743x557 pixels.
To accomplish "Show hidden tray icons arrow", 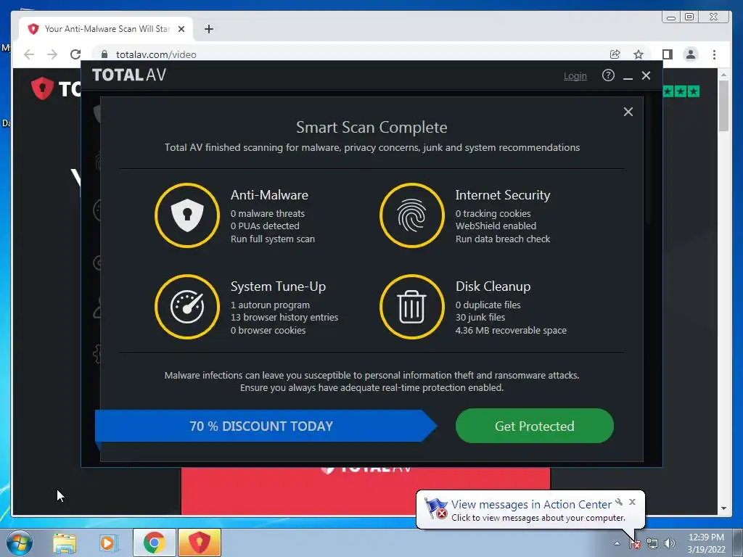I will pyautogui.click(x=617, y=543).
